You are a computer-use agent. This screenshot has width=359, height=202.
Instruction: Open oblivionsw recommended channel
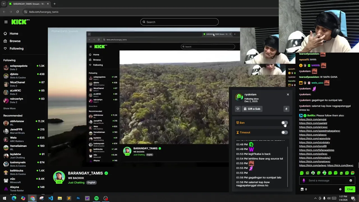[x=24, y=123]
